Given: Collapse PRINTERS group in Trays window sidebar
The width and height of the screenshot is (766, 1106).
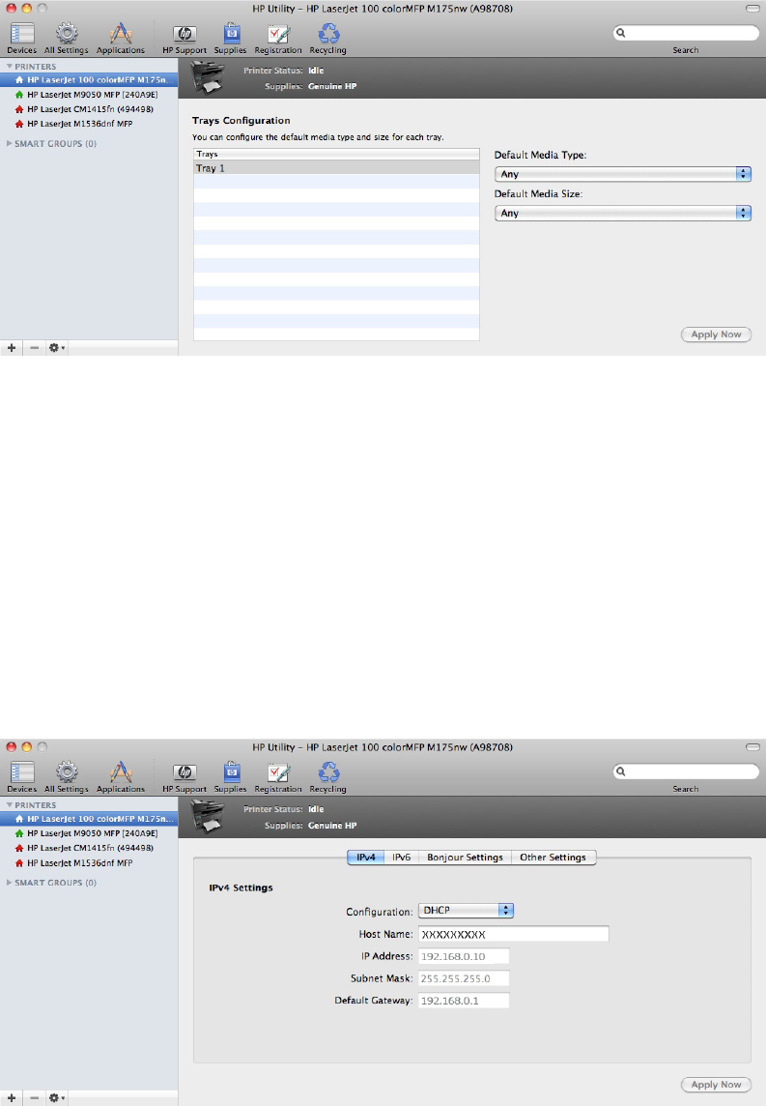Looking at the screenshot, I should click(x=9, y=67).
